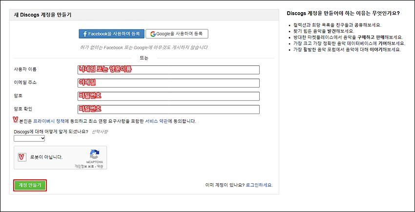Image resolution: width=415 pixels, height=212 pixels.
Task: Click the 사용자 이름 input field
Action: (x=168, y=70)
